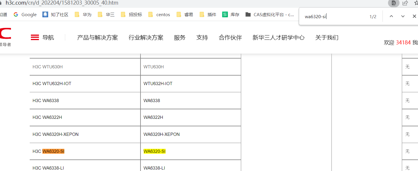Screen dimensions: 418x171
Task: Click the WA6322H model cell
Action: pyautogui.click(x=191, y=117)
